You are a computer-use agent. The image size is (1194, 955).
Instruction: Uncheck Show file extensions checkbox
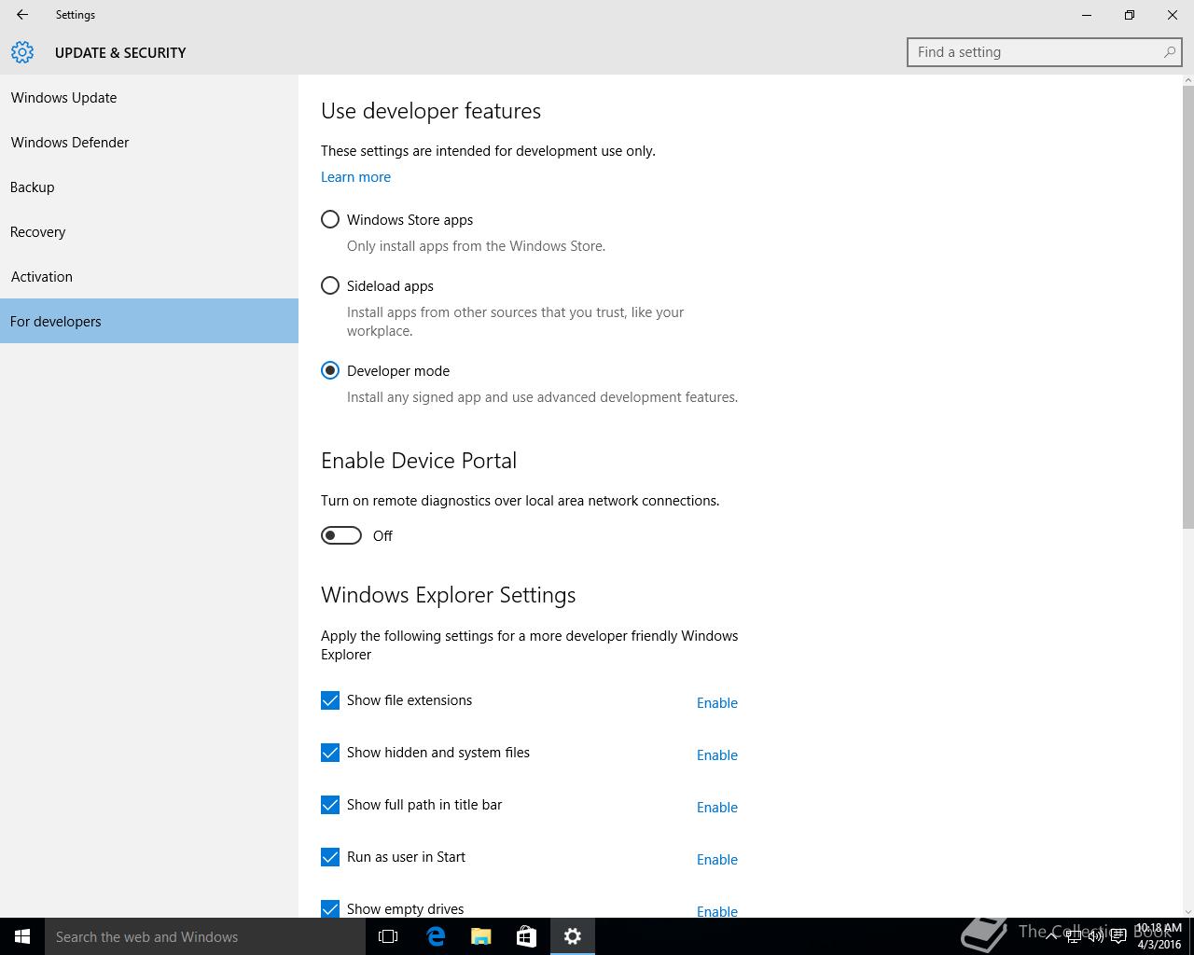(330, 700)
